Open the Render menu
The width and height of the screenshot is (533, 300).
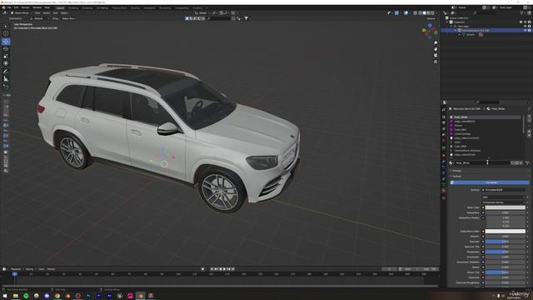[x=26, y=7]
